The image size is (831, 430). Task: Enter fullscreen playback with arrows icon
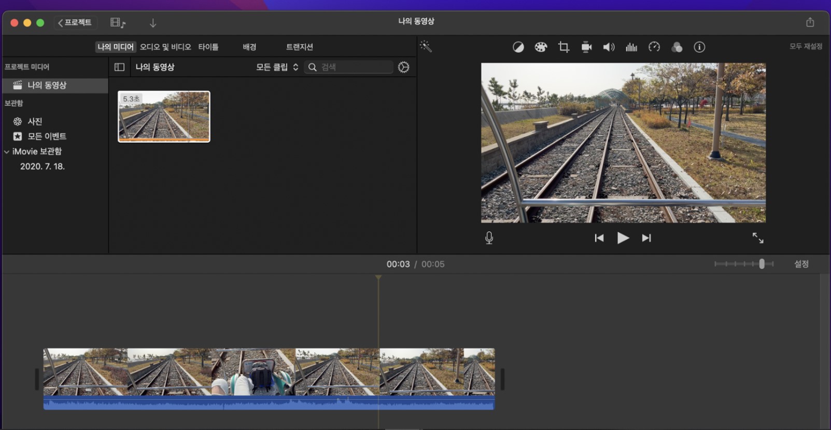pos(757,238)
